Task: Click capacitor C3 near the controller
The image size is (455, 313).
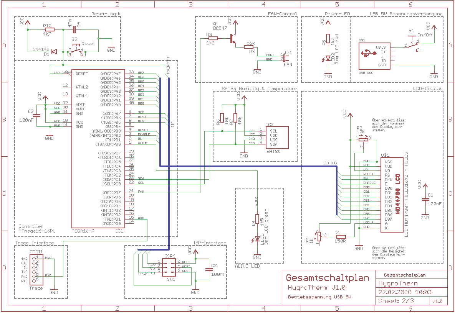Action: coord(37,115)
